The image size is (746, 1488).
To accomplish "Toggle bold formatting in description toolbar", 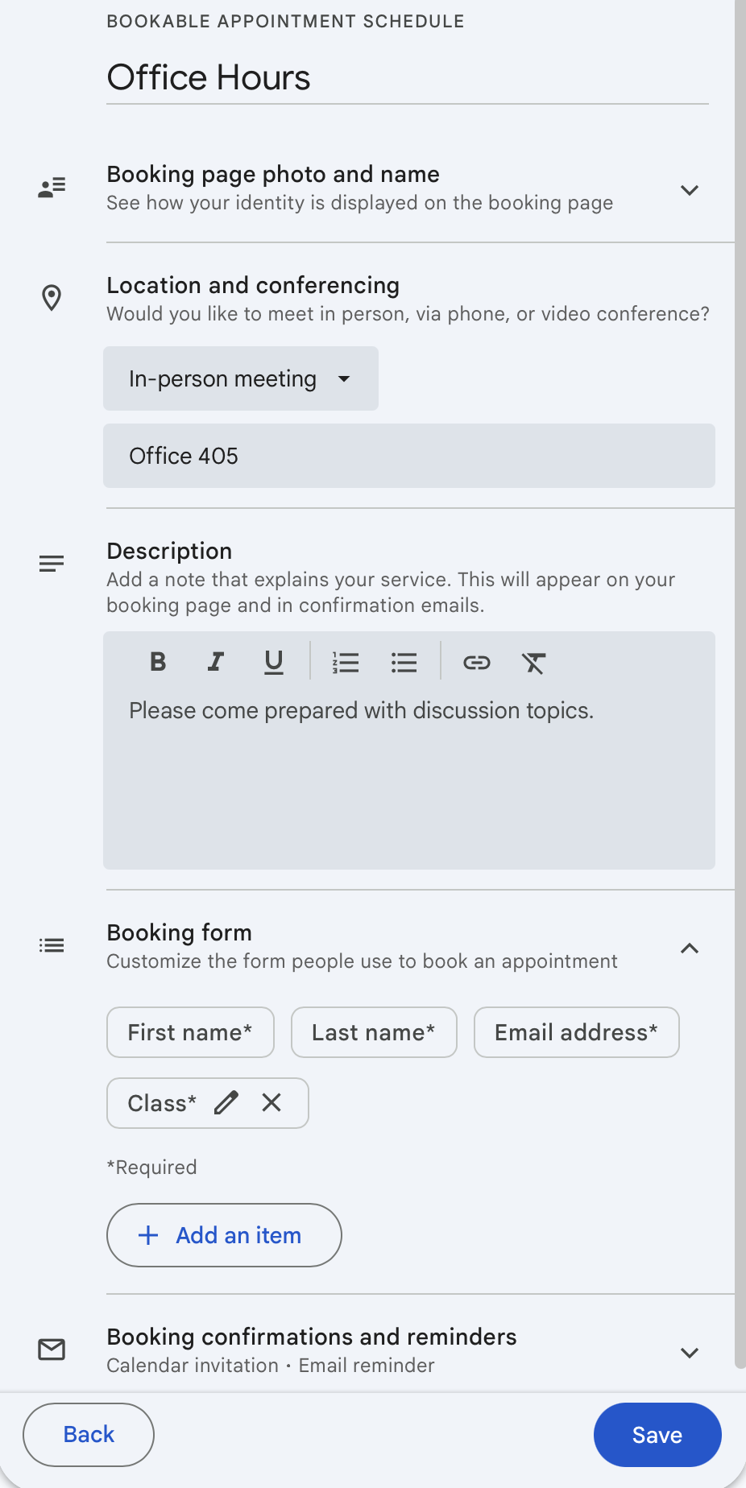I will click(x=158, y=662).
